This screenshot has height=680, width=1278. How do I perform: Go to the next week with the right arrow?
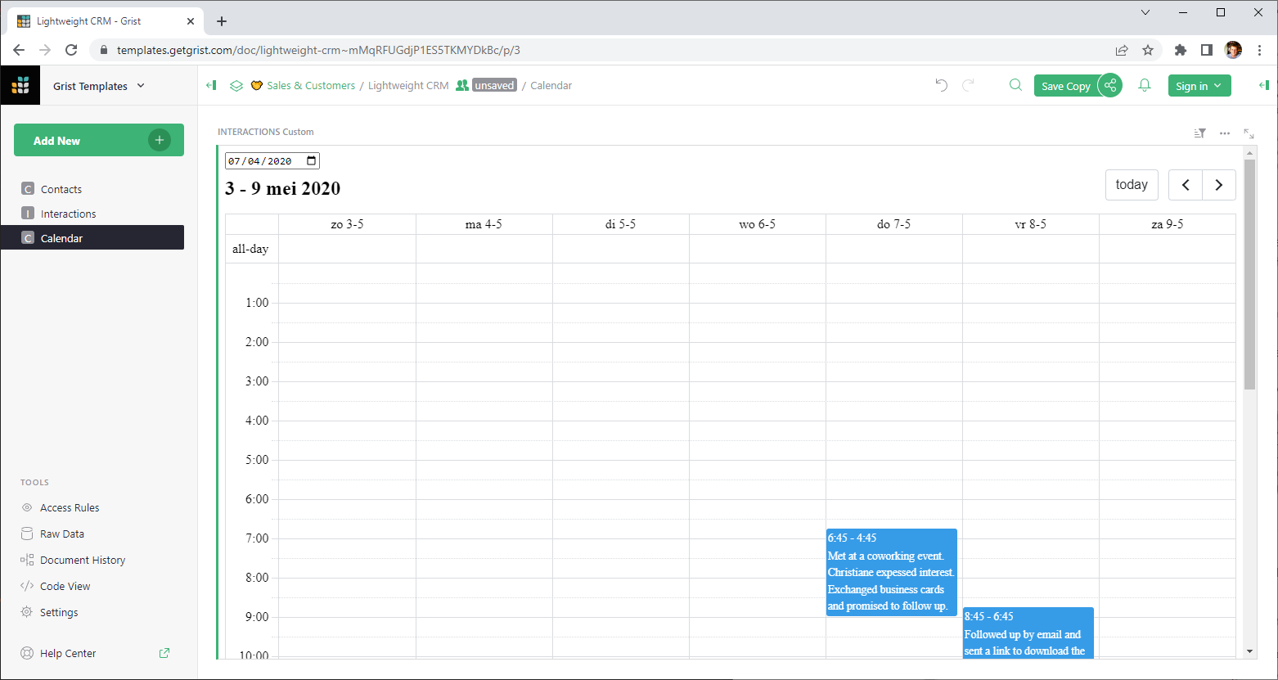coord(1218,185)
